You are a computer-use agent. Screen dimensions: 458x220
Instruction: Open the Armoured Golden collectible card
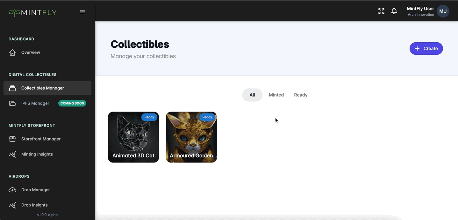(191, 137)
